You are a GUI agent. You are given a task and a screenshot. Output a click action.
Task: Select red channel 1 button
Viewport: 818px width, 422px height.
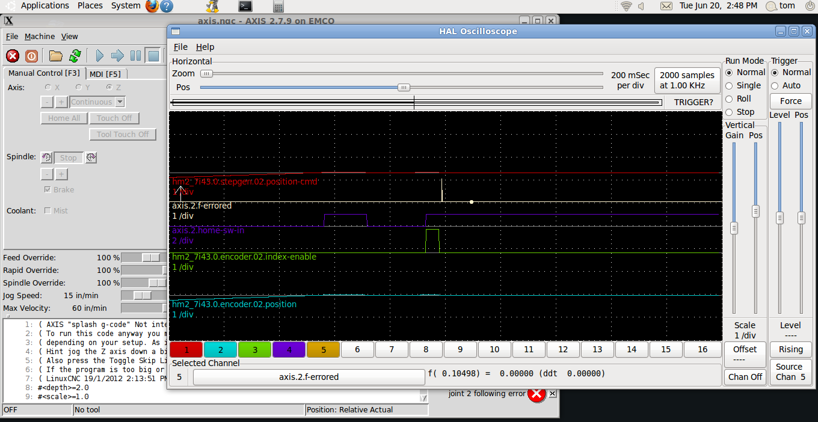pyautogui.click(x=186, y=349)
